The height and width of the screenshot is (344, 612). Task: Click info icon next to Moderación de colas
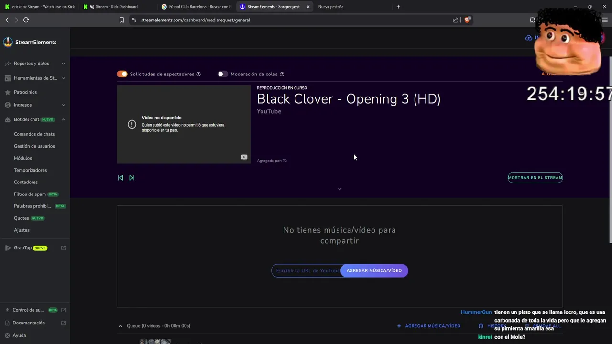[282, 74]
